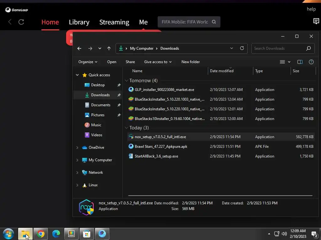The width and height of the screenshot is (321, 240).
Task: Open Desktop in Quick access
Action: coord(98,85)
